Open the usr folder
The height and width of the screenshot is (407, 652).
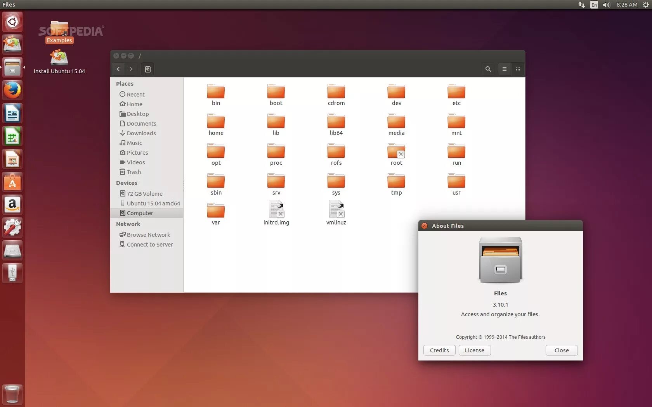tap(456, 184)
